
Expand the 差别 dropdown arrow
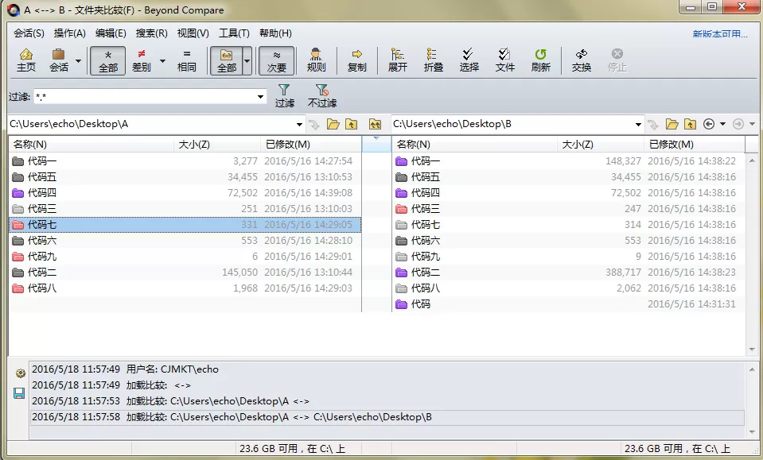[162, 61]
